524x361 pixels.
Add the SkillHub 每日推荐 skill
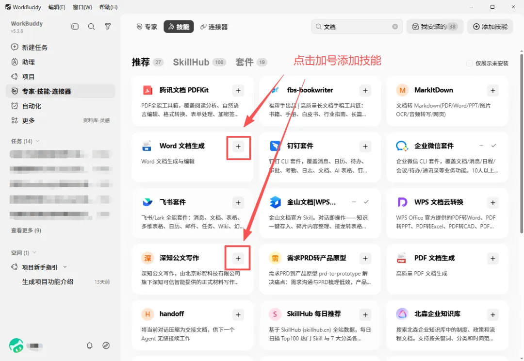coord(365,314)
